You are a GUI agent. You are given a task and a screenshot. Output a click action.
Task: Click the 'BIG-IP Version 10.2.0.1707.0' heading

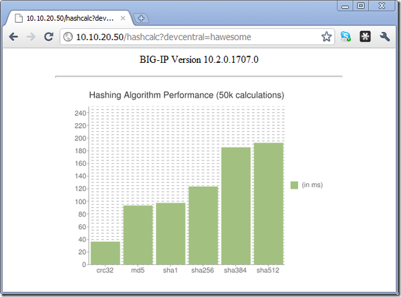click(199, 60)
